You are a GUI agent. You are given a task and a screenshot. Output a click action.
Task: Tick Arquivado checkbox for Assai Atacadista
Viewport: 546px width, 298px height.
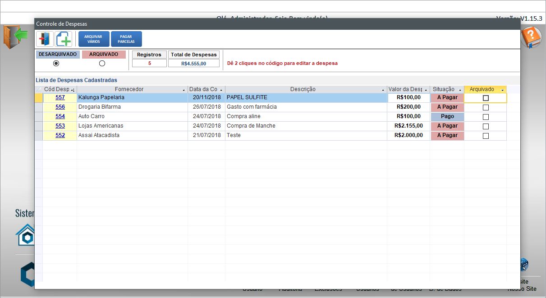coord(486,136)
